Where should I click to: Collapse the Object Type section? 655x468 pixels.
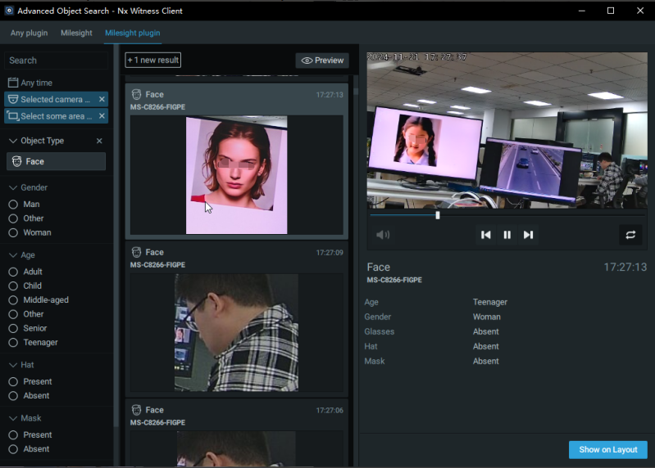[x=13, y=141]
